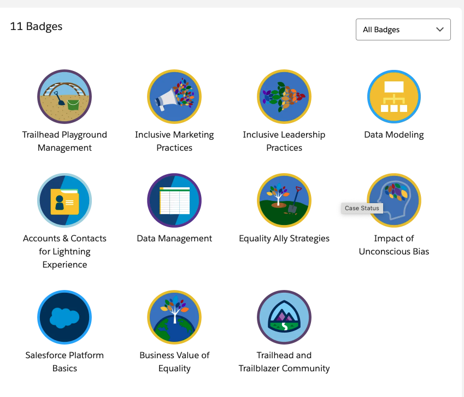Screen dimensions: 464x397
Task: Click the Data Management title link
Action: (x=174, y=238)
